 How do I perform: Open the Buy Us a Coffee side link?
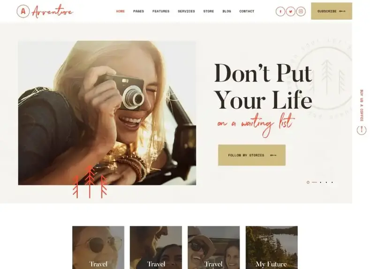[x=362, y=105]
